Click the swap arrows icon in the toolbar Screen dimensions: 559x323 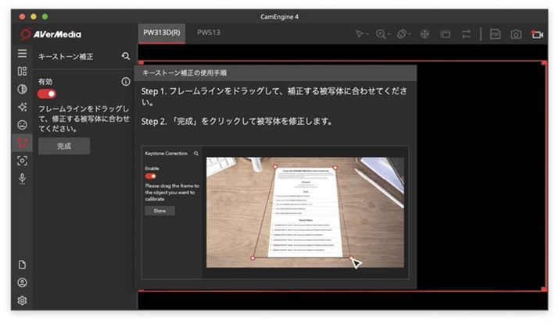coord(467,34)
